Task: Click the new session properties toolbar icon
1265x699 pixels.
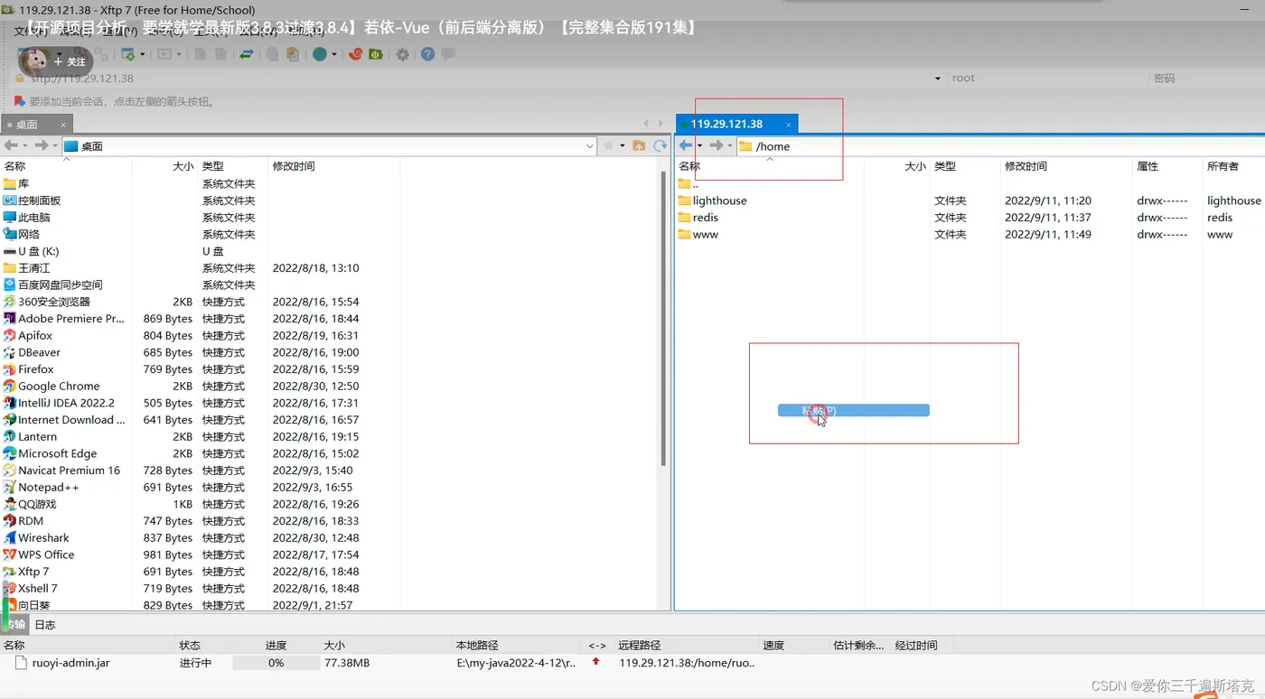Action: [127, 54]
